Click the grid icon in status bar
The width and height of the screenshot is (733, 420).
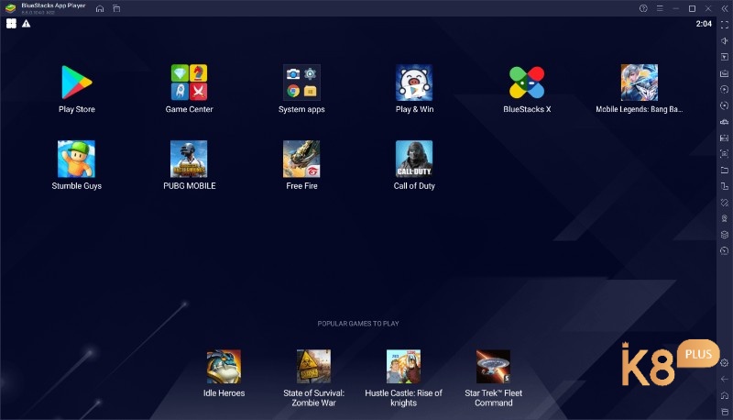[x=11, y=24]
